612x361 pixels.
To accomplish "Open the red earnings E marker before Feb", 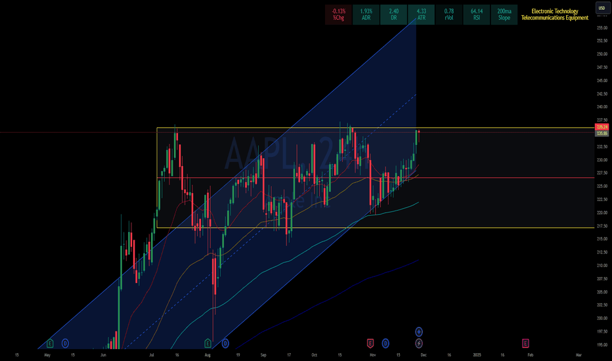I will [x=525, y=343].
